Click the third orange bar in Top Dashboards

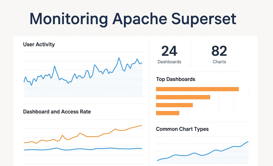(174, 105)
